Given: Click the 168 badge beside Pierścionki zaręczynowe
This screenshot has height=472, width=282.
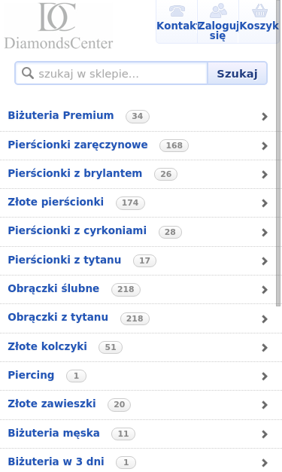Looking at the screenshot, I should click(174, 145).
